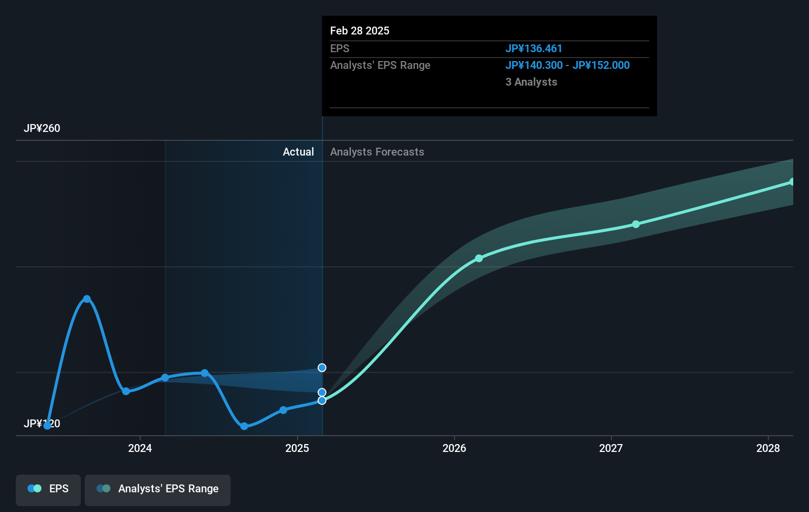
Task: Click the EPS data point in early 2024
Action: (x=165, y=378)
